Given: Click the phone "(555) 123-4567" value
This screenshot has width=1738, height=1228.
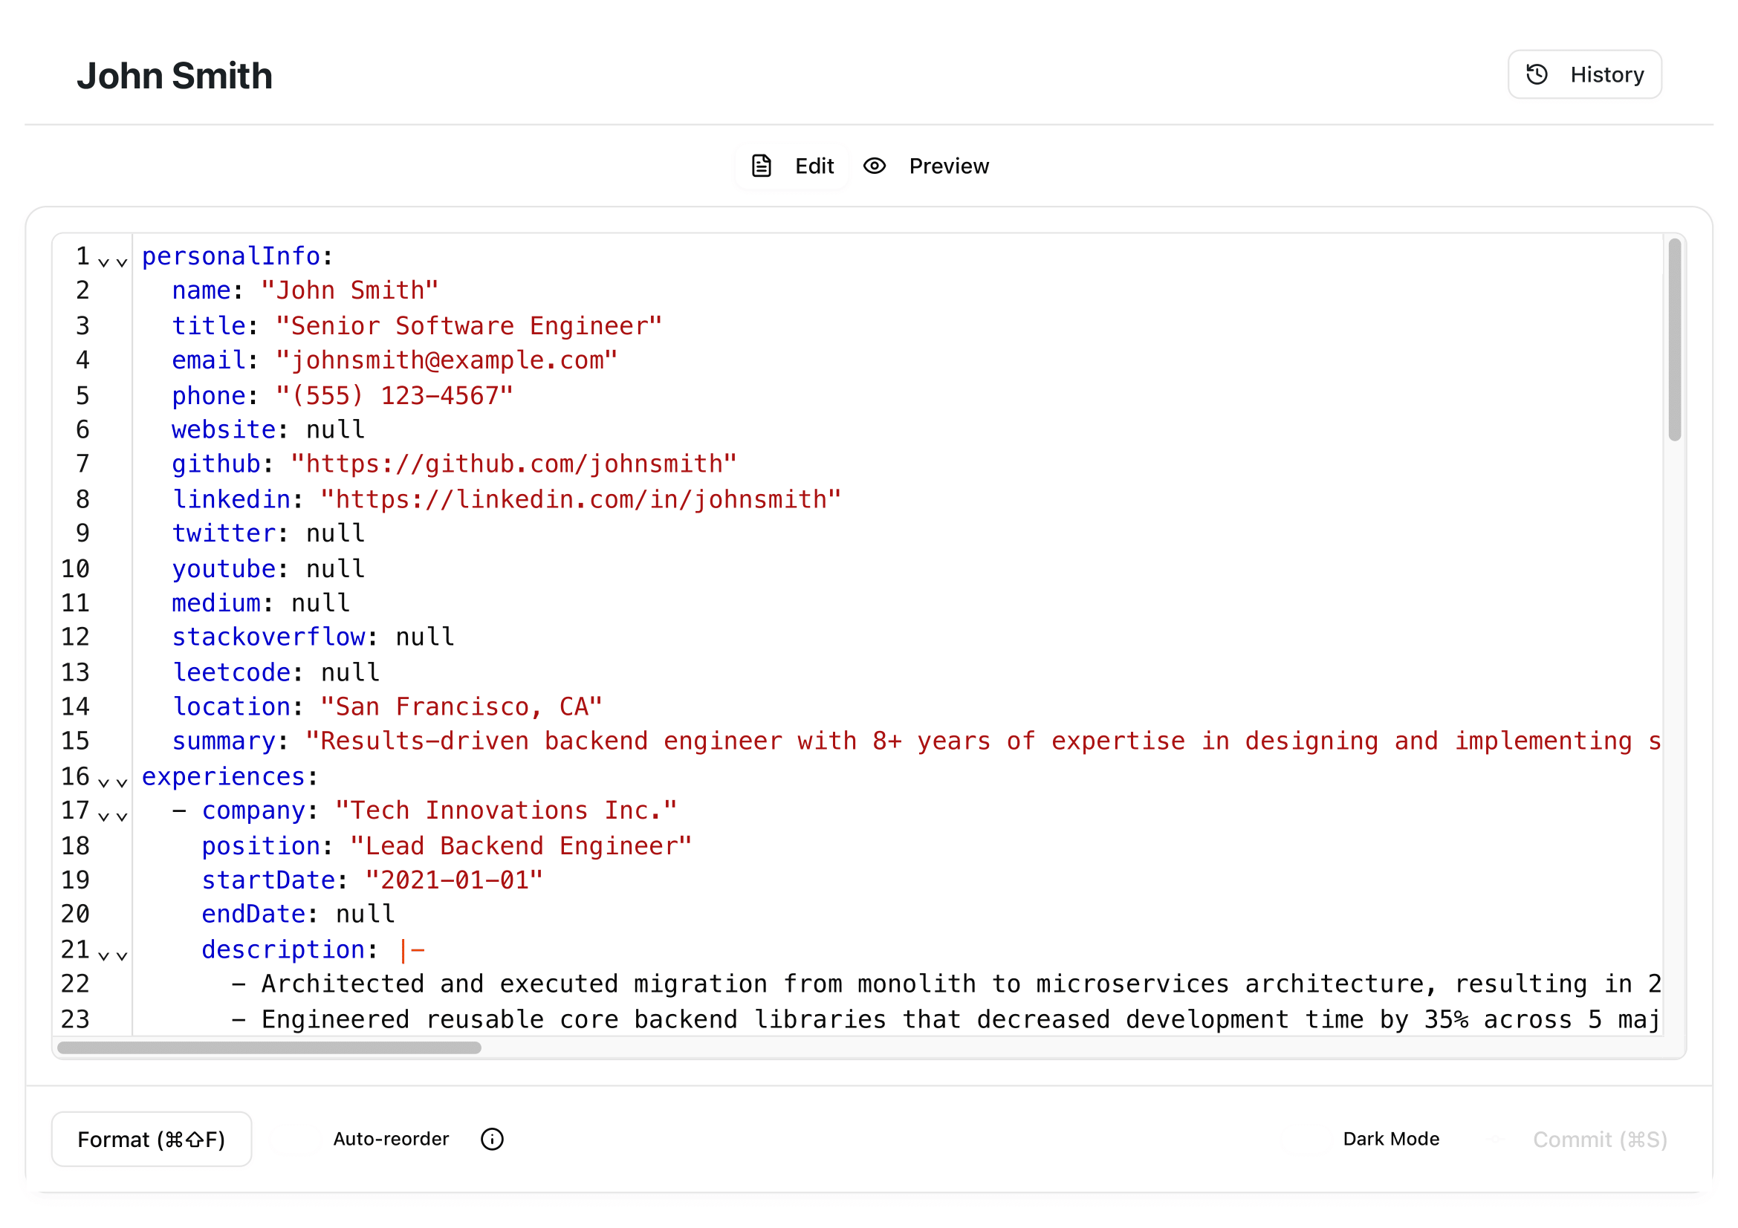Looking at the screenshot, I should 395,396.
